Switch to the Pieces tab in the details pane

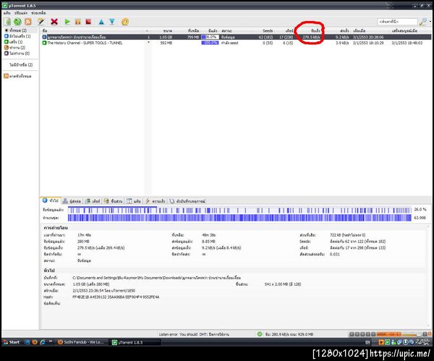pos(114,201)
